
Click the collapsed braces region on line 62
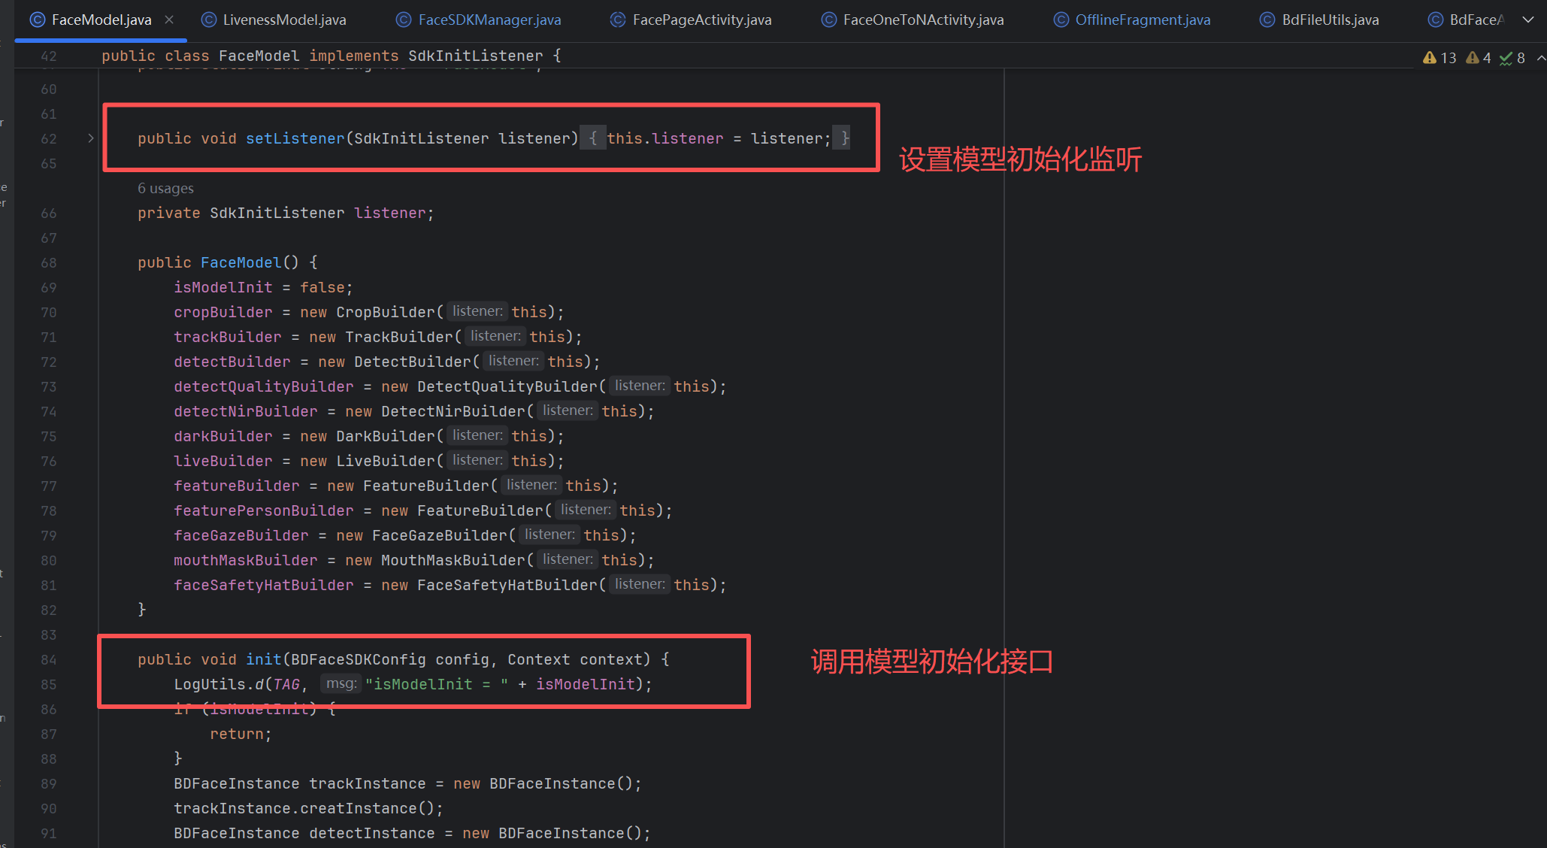tap(593, 138)
